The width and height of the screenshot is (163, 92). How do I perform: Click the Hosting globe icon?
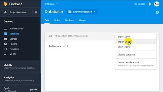pyautogui.click(x=5, y=44)
